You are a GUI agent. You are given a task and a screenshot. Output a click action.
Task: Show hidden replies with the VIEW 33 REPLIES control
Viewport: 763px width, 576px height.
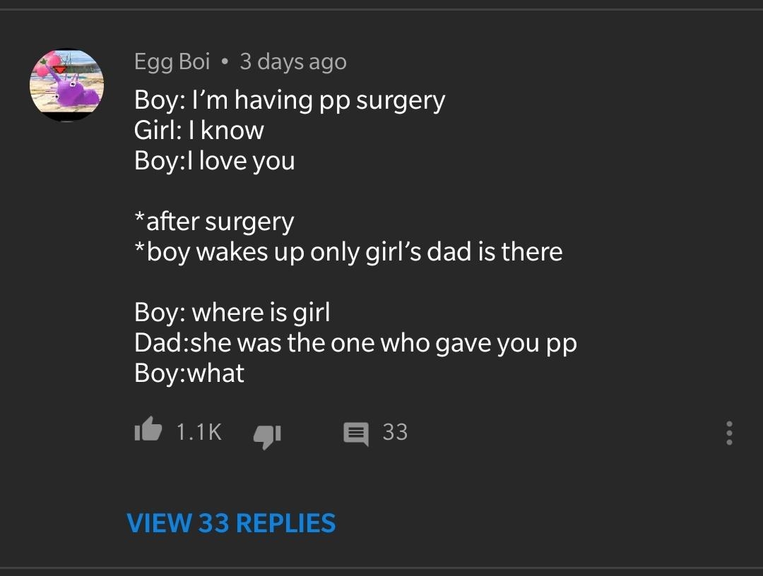[230, 523]
